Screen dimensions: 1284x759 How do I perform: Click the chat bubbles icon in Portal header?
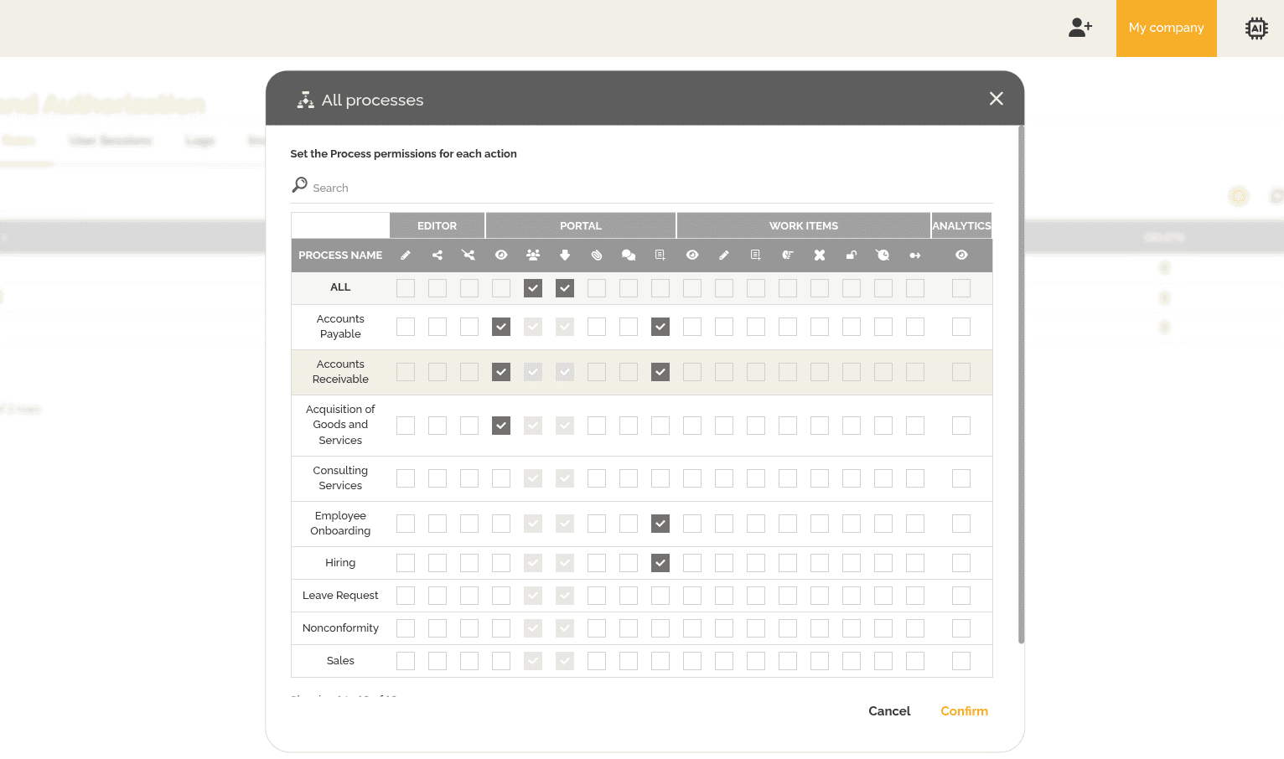[629, 256]
